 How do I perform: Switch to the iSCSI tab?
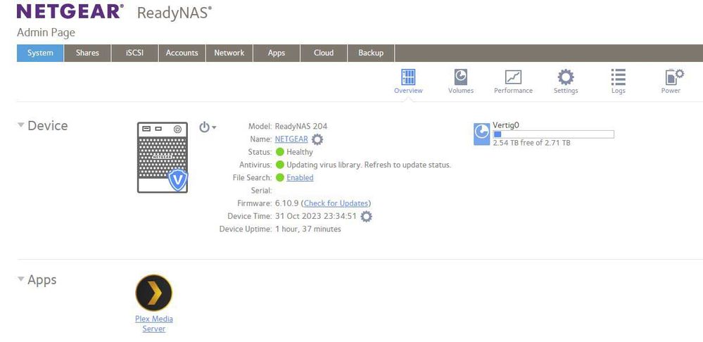pyautogui.click(x=134, y=53)
